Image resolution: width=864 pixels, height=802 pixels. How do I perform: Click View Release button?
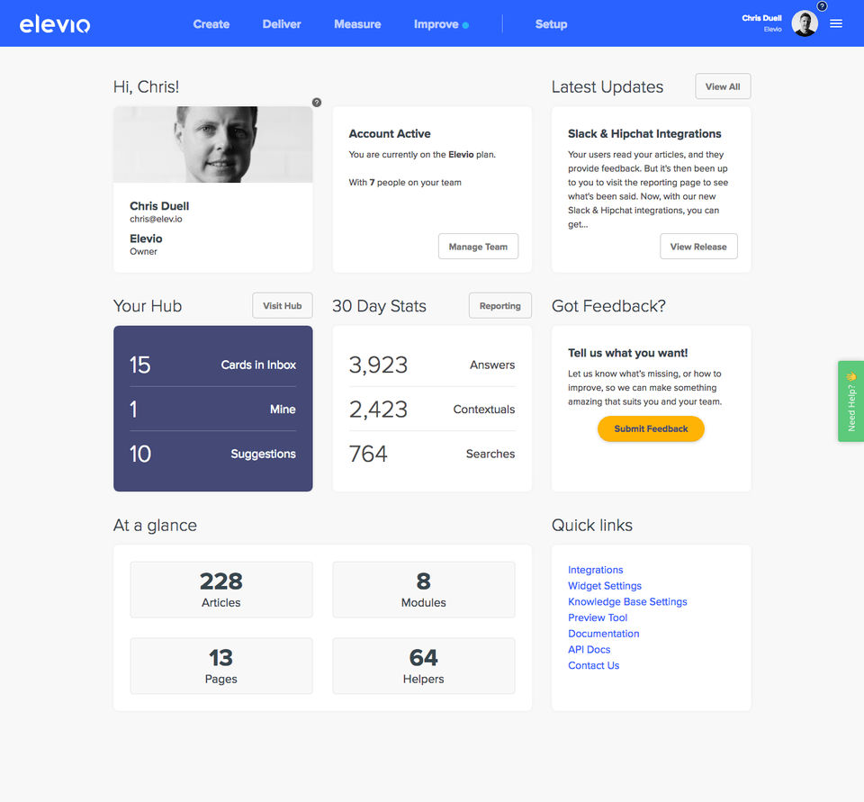[698, 247]
